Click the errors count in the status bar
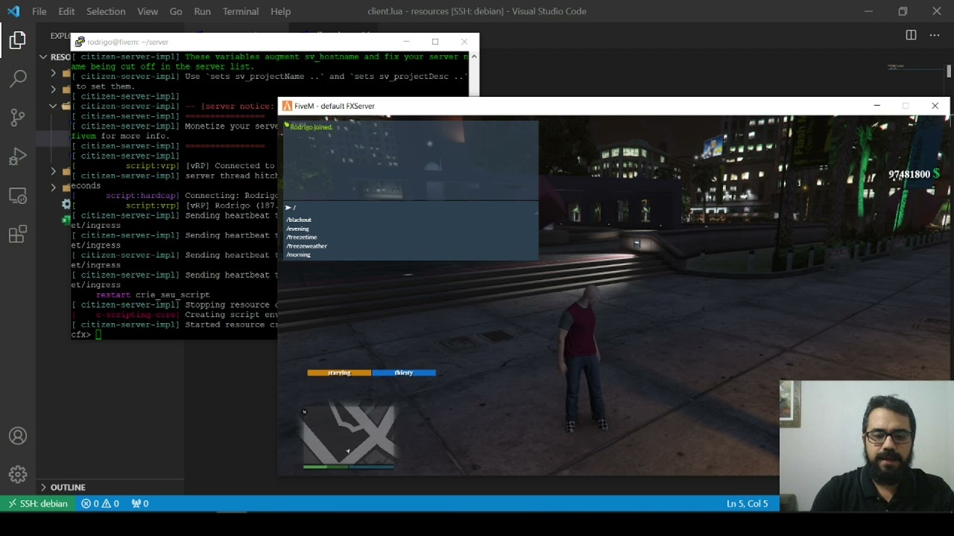Image resolution: width=954 pixels, height=536 pixels. coord(90,504)
